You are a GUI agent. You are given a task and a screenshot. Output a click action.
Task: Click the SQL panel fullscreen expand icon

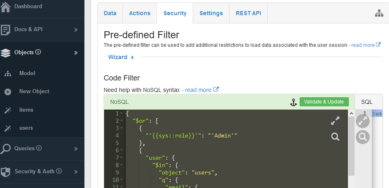pyautogui.click(x=363, y=121)
